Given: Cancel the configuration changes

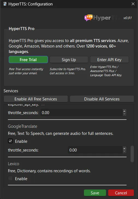Looking at the screenshot, I should 121,193.
